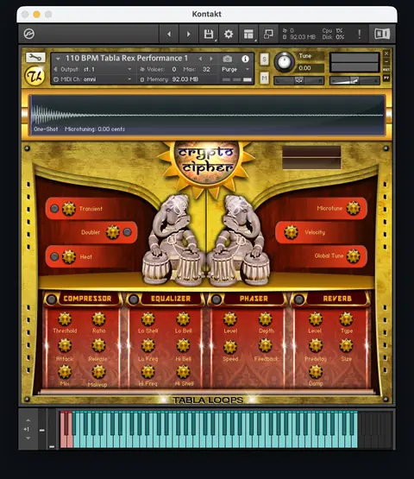Go to next instrument with right arrow
The height and width of the screenshot is (479, 414).
coord(188,34)
